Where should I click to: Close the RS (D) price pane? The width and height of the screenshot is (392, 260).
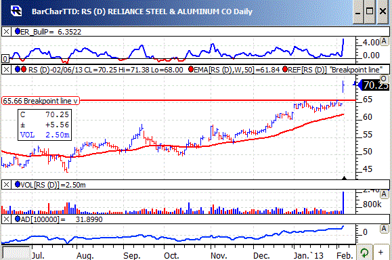click(x=6, y=70)
